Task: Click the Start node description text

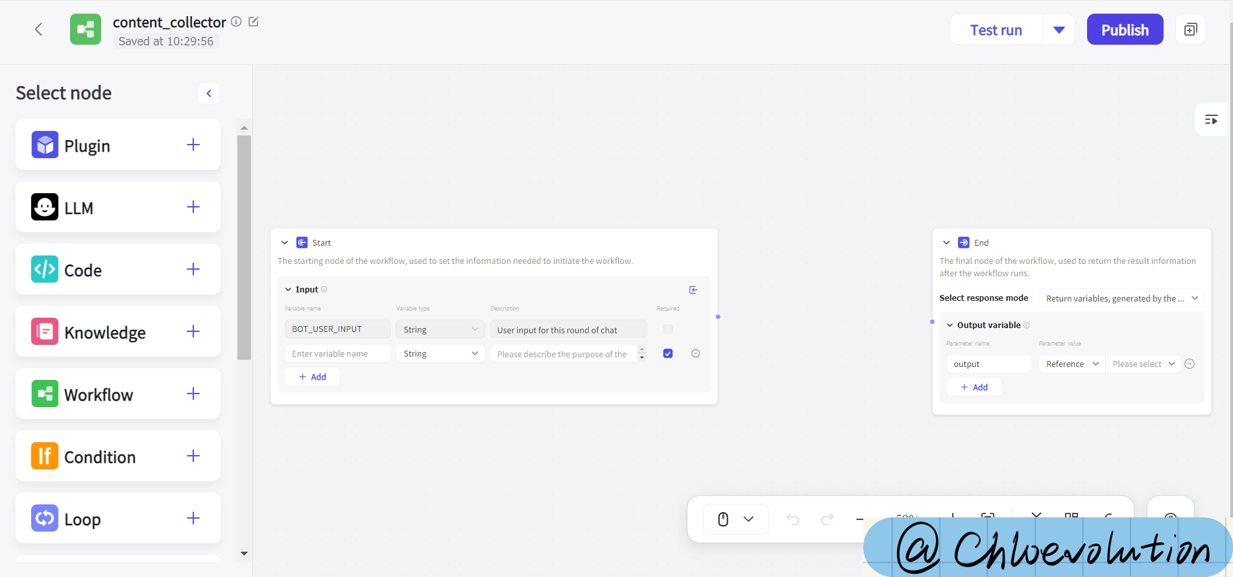Action: click(455, 261)
